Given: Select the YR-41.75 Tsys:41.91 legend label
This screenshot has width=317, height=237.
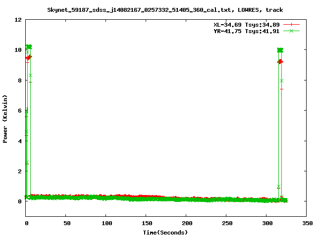Looking at the screenshot, I should pos(247,31).
